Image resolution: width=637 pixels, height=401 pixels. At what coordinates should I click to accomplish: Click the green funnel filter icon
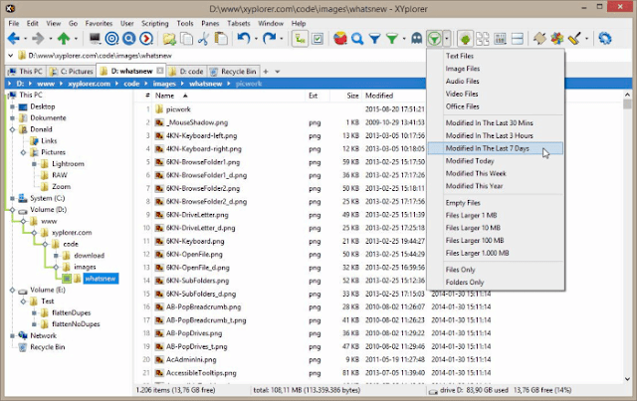tap(391, 39)
